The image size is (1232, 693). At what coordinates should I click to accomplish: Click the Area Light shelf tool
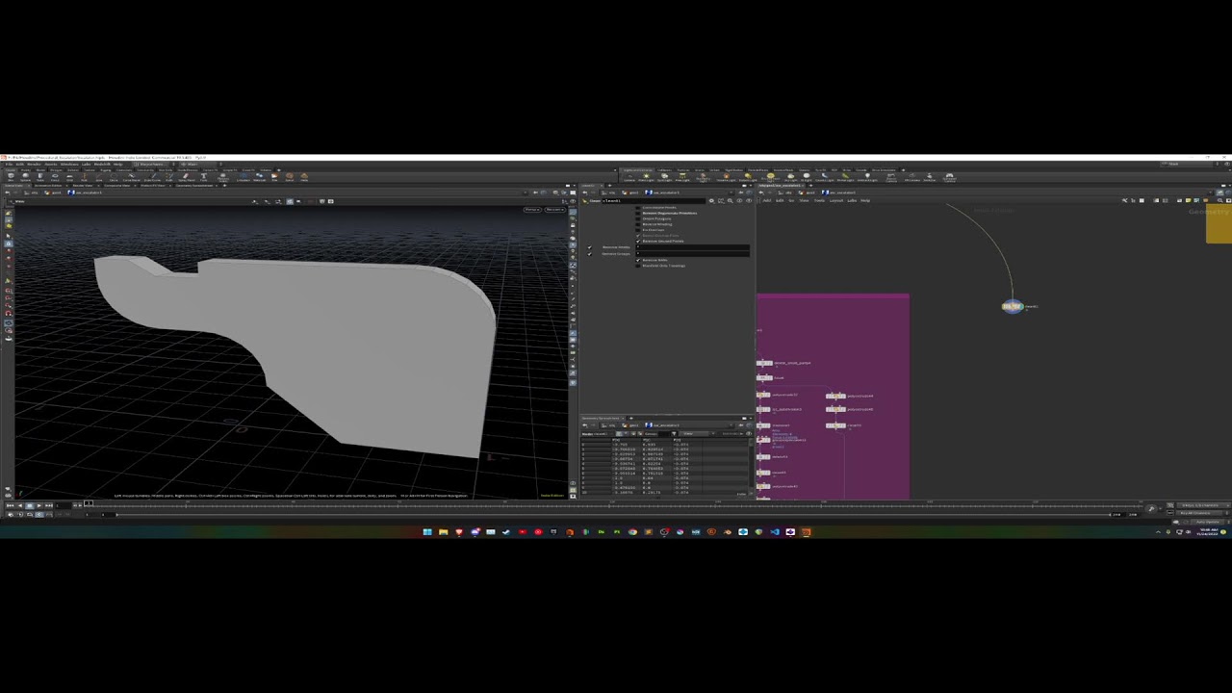coord(682,177)
